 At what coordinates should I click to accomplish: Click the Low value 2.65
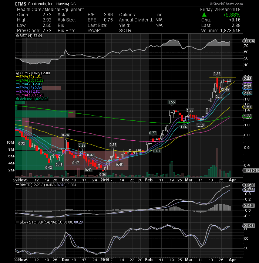(47, 25)
